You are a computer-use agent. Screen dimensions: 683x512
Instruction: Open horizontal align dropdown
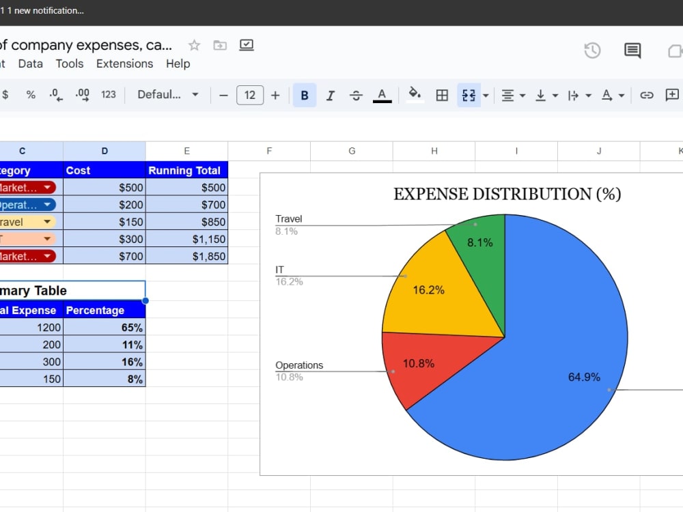tap(513, 96)
